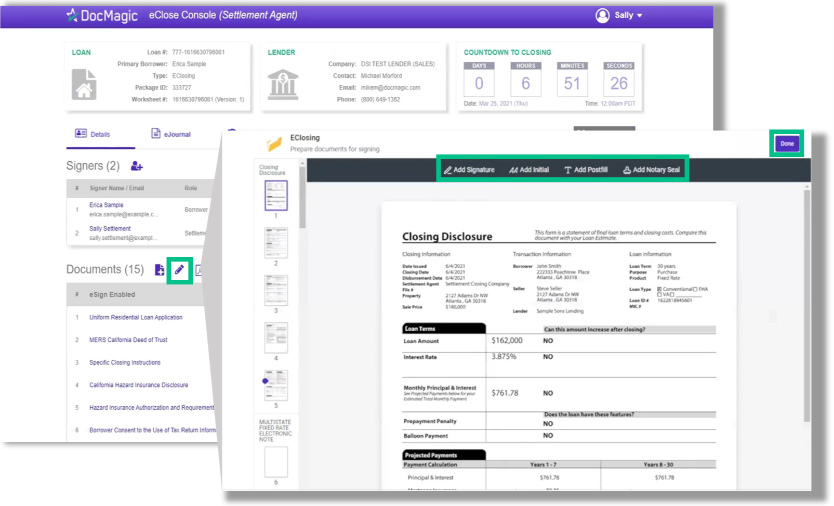The image size is (834, 506).
Task: Select page 6 blank thumbnail
Action: pyautogui.click(x=276, y=462)
